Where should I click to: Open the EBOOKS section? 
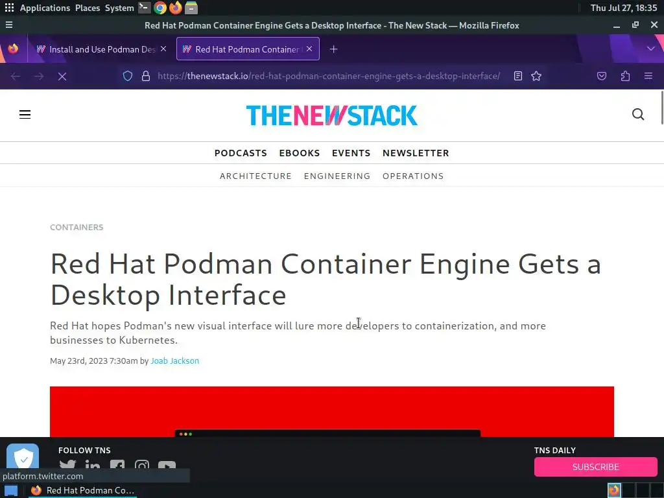pyautogui.click(x=300, y=153)
